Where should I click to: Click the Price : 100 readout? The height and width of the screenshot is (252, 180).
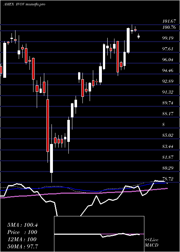coord(22,232)
